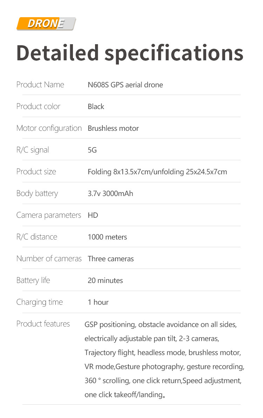Click the "20 minutes" value
The width and height of the screenshot is (263, 418).
105,281
